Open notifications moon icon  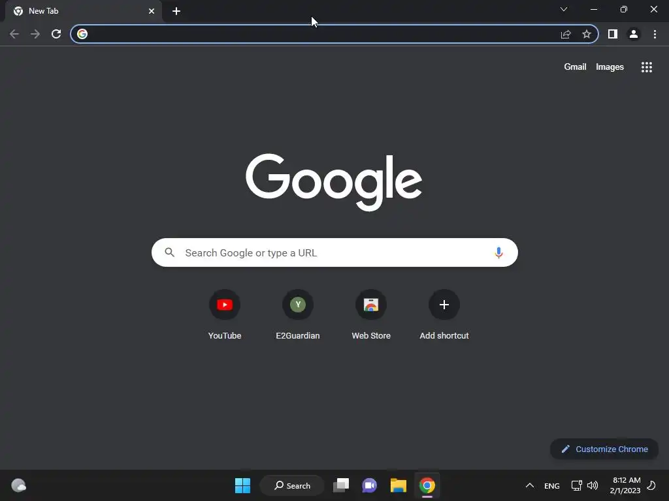point(651,485)
